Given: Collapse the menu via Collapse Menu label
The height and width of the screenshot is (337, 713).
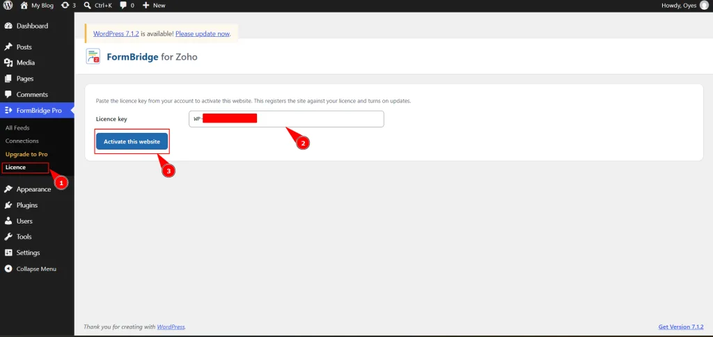Looking at the screenshot, I should 36,269.
